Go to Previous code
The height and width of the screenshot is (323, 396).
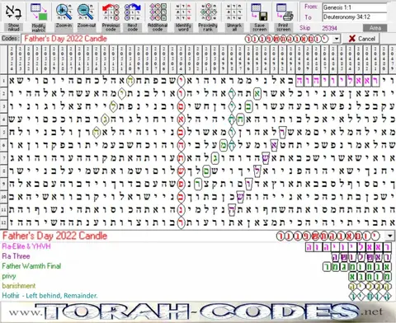111,12
